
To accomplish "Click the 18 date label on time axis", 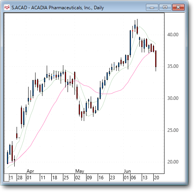I will tap(54, 178).
